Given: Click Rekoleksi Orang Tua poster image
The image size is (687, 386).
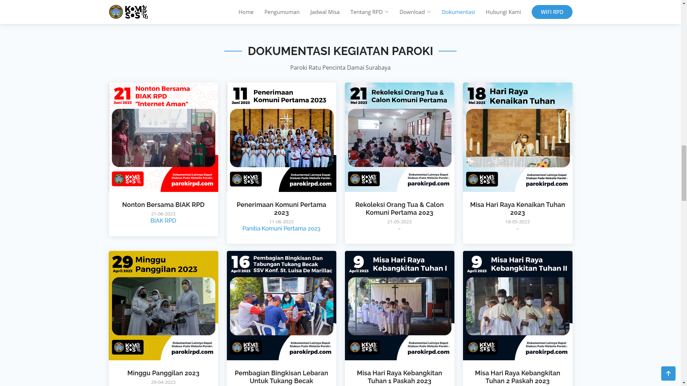Looking at the screenshot, I should [x=399, y=137].
